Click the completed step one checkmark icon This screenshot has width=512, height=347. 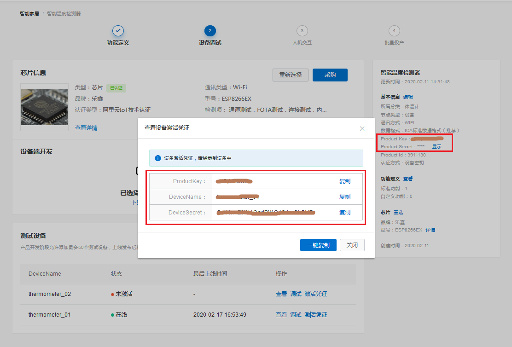coord(118,31)
